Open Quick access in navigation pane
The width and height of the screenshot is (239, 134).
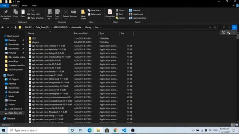coord(13,36)
